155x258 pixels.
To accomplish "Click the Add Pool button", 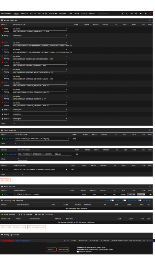I will (x=5, y=180).
